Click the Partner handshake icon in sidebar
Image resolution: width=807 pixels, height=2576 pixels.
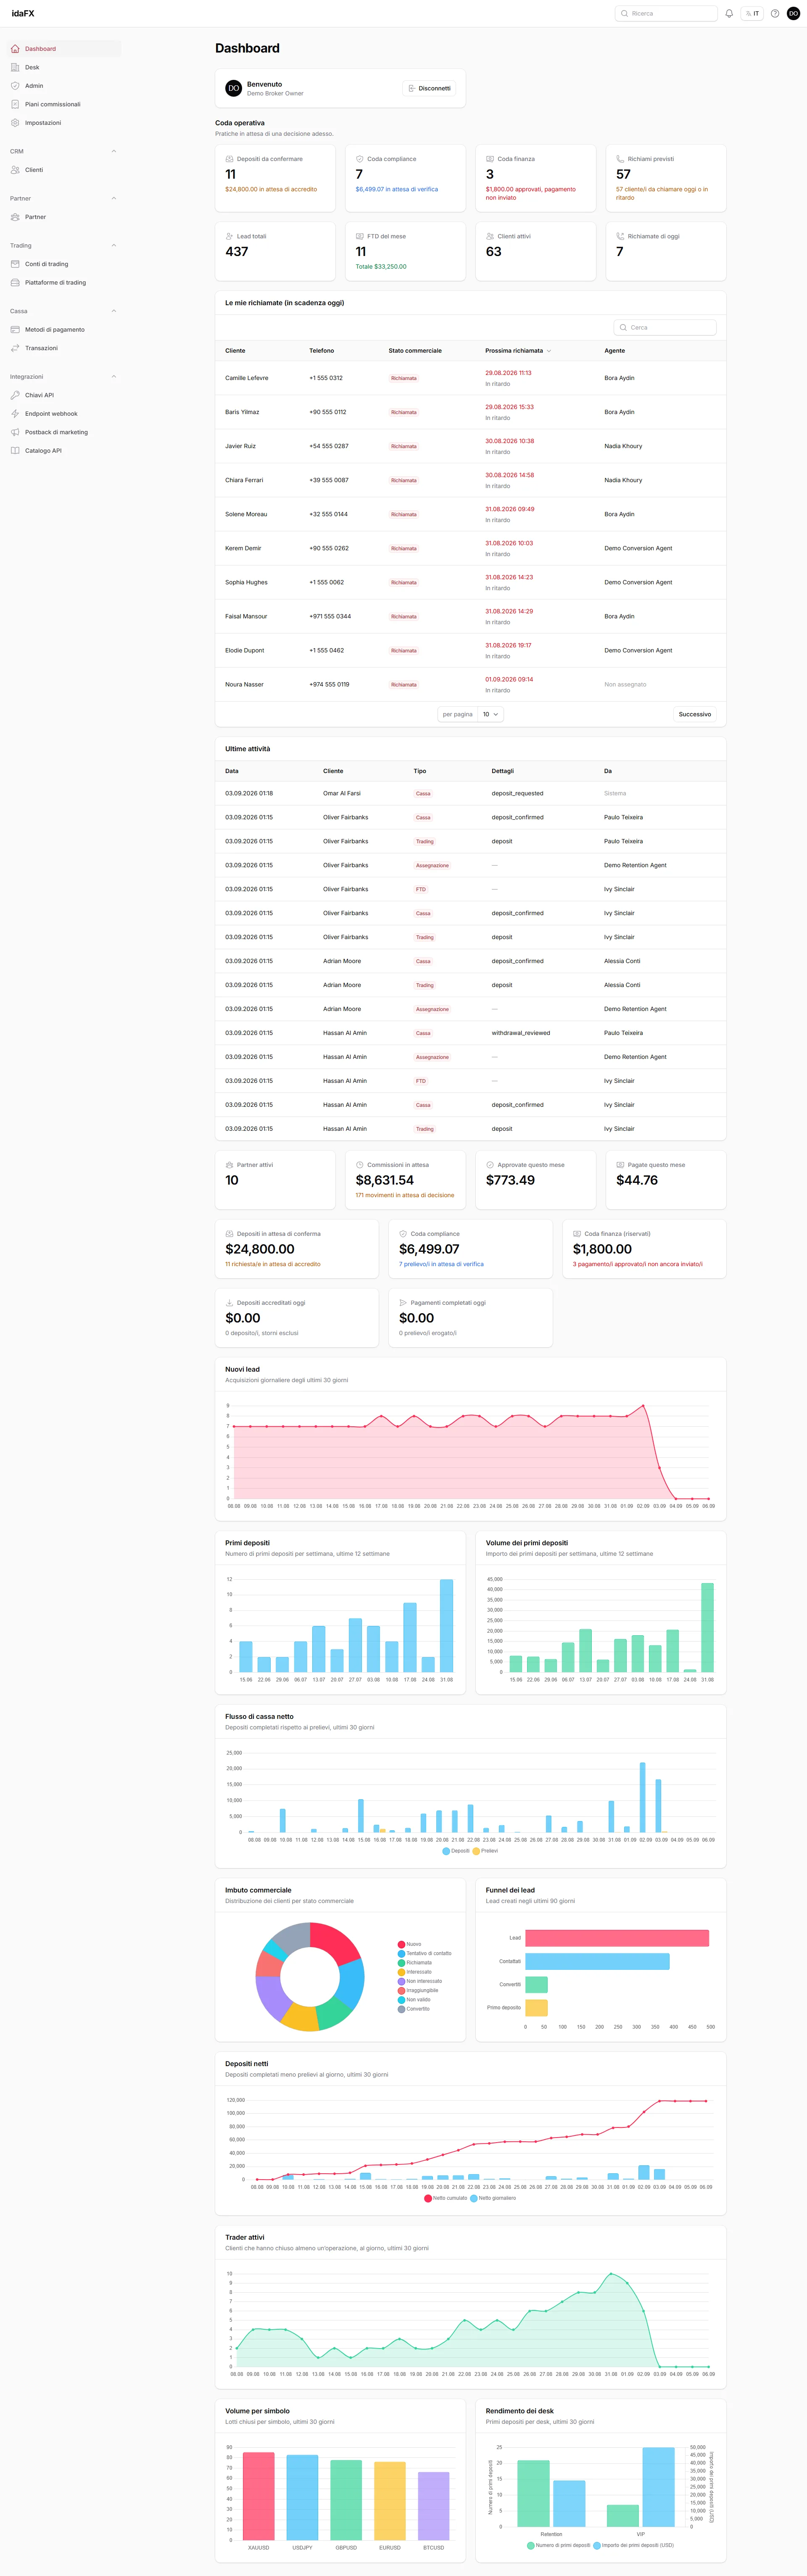[x=15, y=217]
